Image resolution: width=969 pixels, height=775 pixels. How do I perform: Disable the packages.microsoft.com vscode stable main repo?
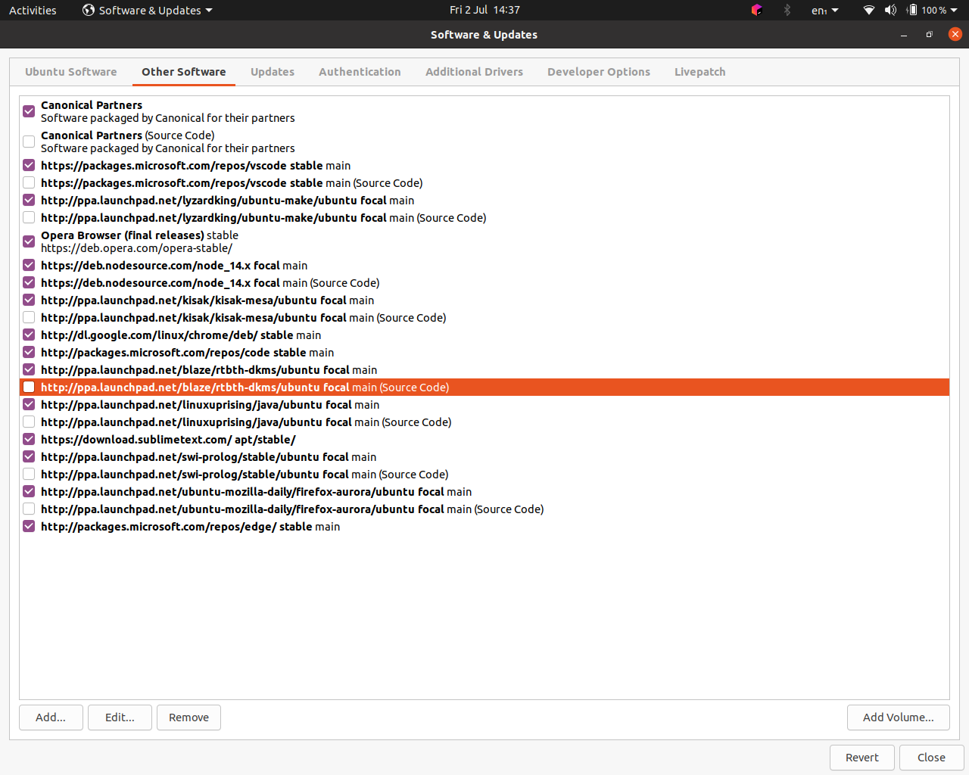coord(29,165)
